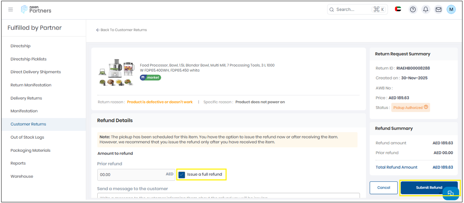Viewport: 464px width, 203px height.
Task: Open Return Manifestation in sidebar
Action: [x=31, y=85]
